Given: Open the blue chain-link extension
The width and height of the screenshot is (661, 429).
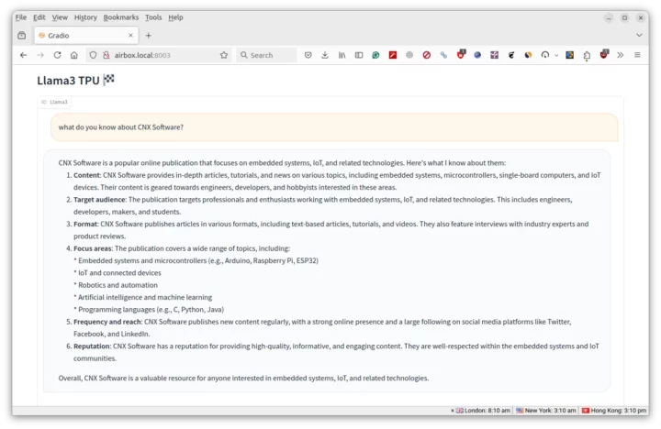Looking at the screenshot, I should point(443,55).
